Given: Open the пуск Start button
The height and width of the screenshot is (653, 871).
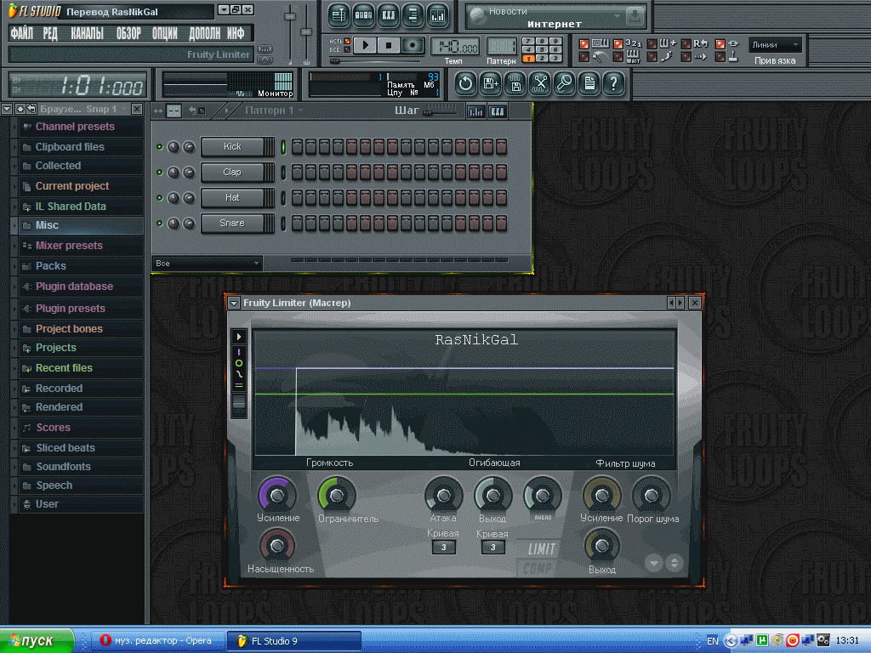Looking at the screenshot, I should [x=37, y=641].
